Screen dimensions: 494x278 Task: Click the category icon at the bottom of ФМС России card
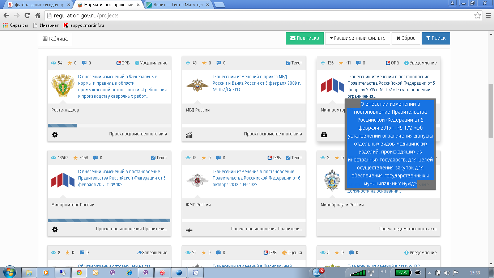[x=189, y=229]
